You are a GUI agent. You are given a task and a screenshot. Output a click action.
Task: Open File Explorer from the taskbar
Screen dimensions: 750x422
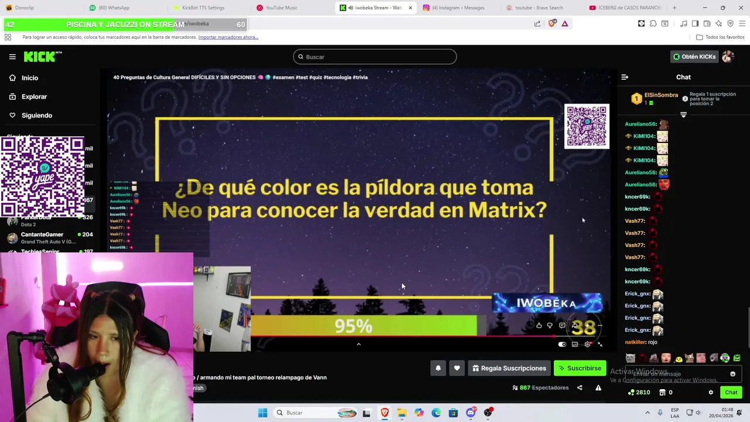[401, 413]
